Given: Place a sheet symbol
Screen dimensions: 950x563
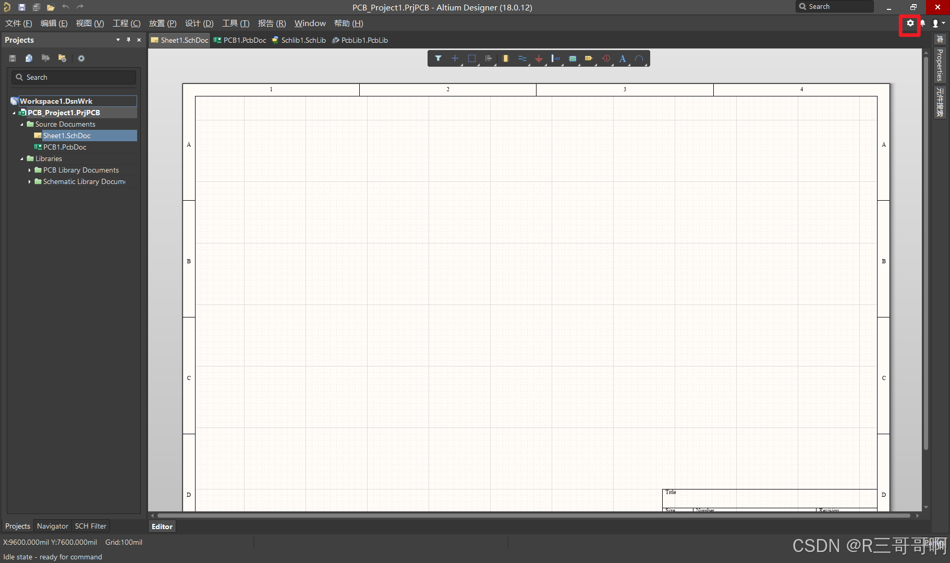Looking at the screenshot, I should pos(573,58).
